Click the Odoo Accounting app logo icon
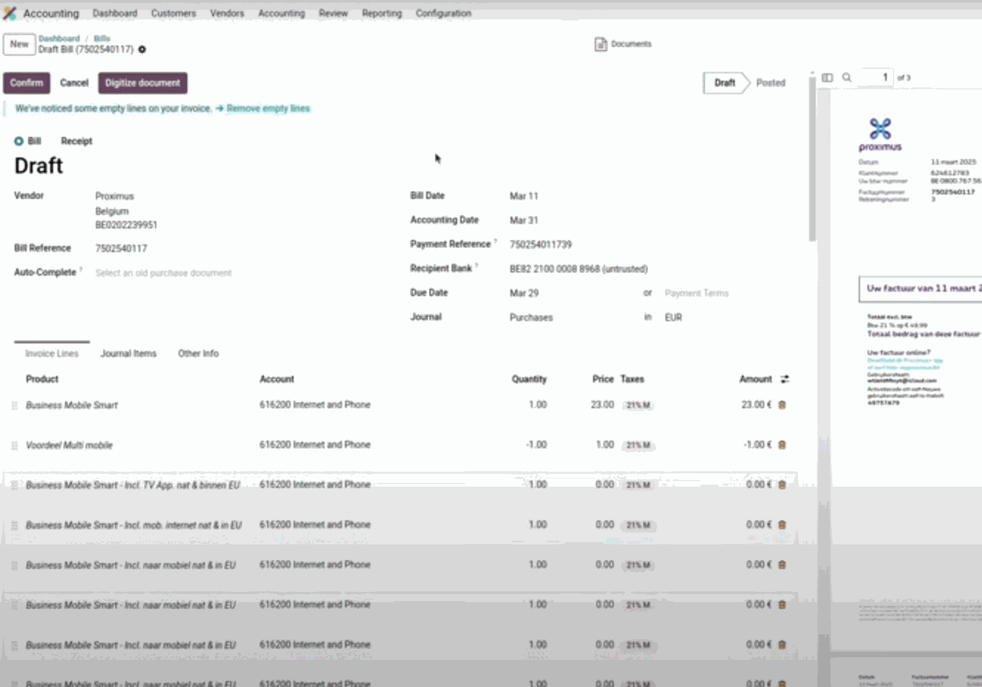 10,13
